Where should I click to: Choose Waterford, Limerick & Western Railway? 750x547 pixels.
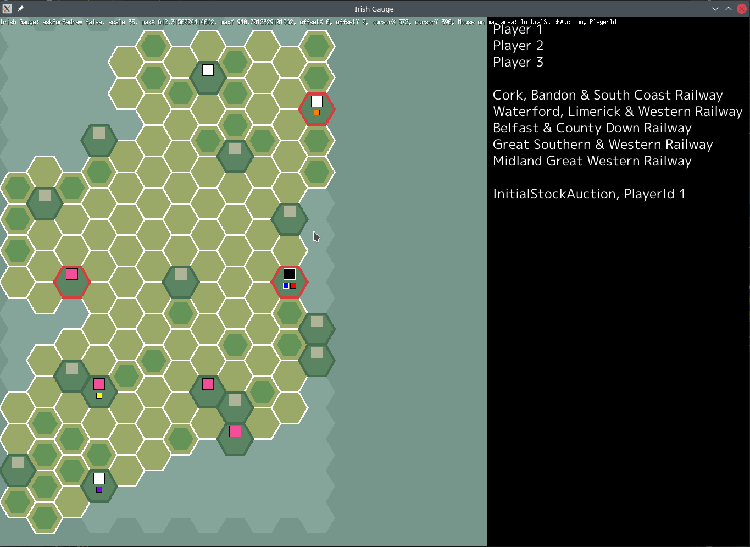click(618, 112)
